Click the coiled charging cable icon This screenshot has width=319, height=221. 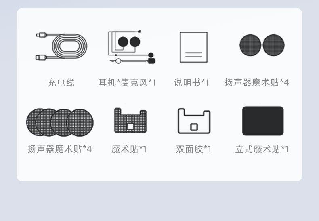pos(61,46)
